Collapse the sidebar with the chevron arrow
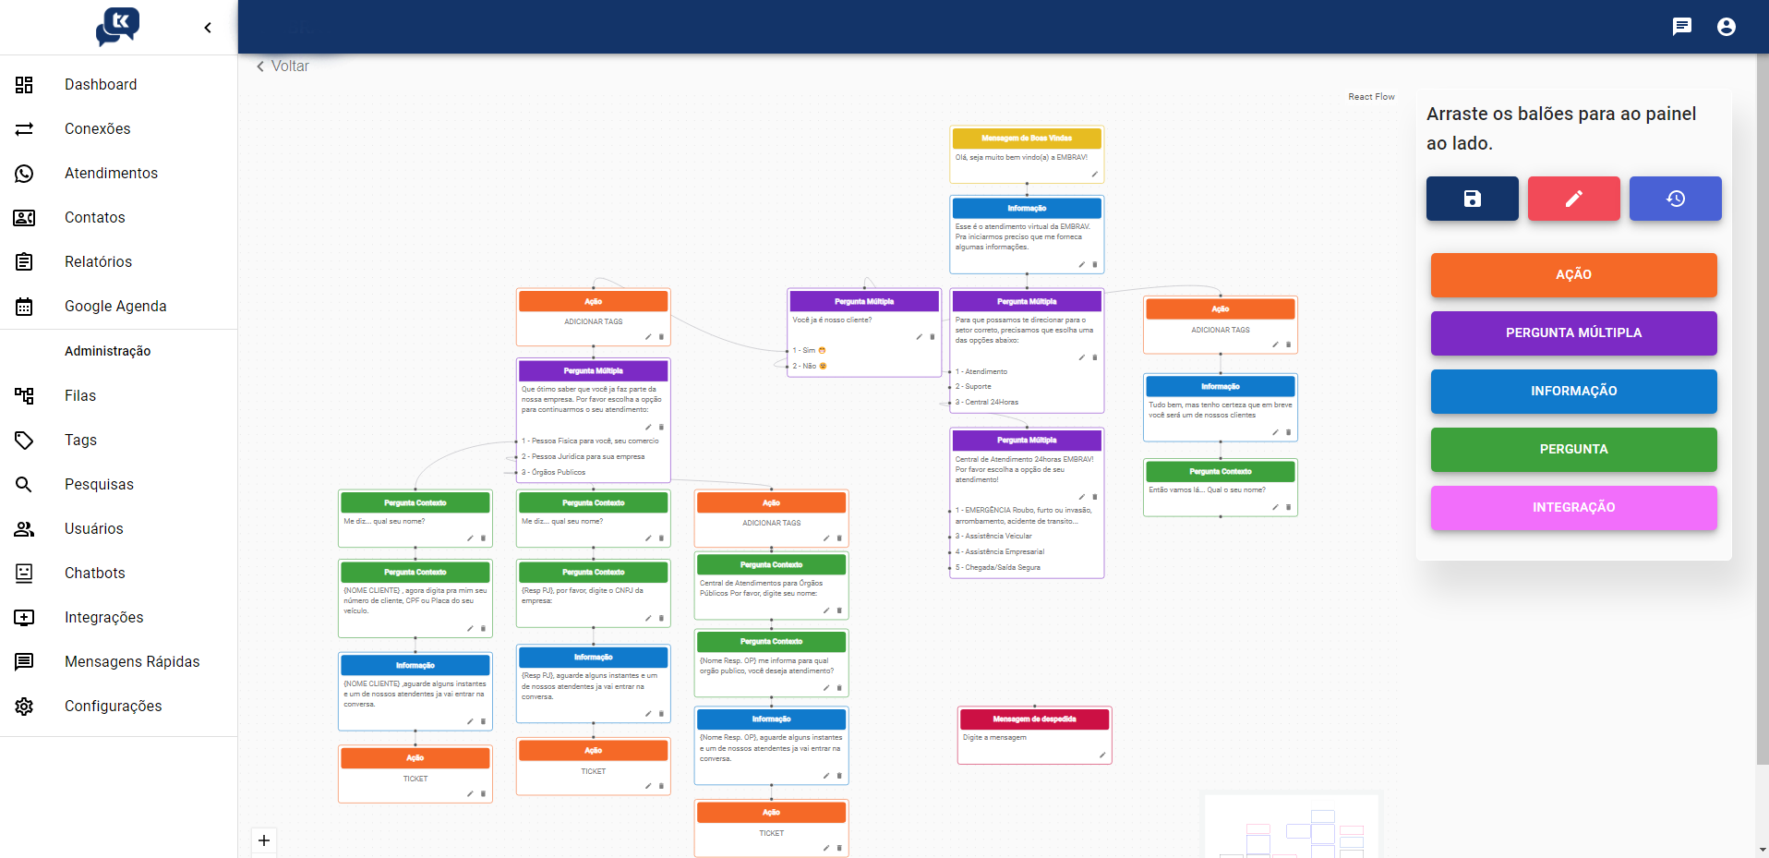Image resolution: width=1769 pixels, height=858 pixels. [208, 28]
